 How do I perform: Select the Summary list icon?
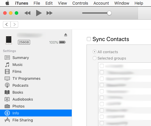coord(7,58)
